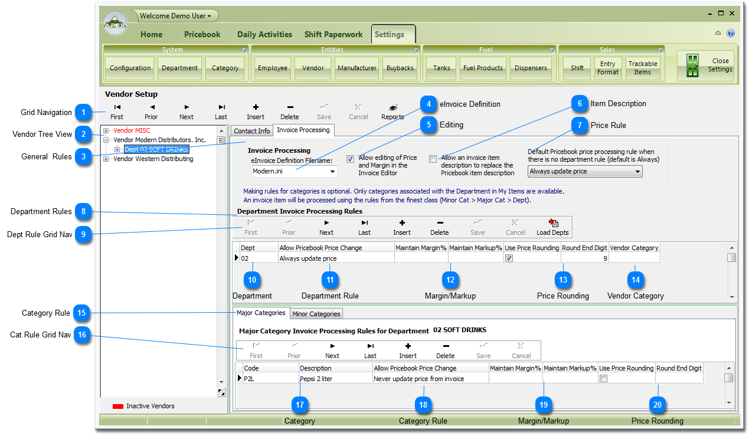Open Fuel Products configuration
Image resolution: width=749 pixels, height=436 pixels.
pos(483,68)
